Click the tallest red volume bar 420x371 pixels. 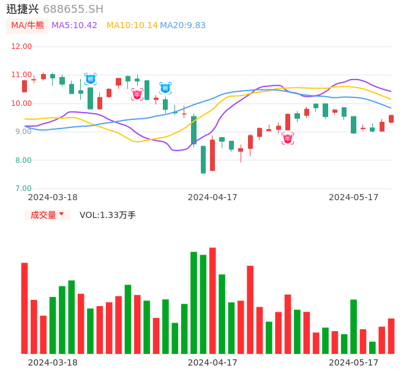coord(212,301)
